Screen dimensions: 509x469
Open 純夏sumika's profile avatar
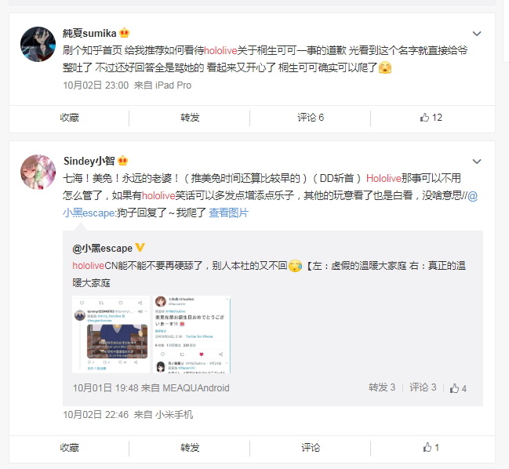[38, 44]
